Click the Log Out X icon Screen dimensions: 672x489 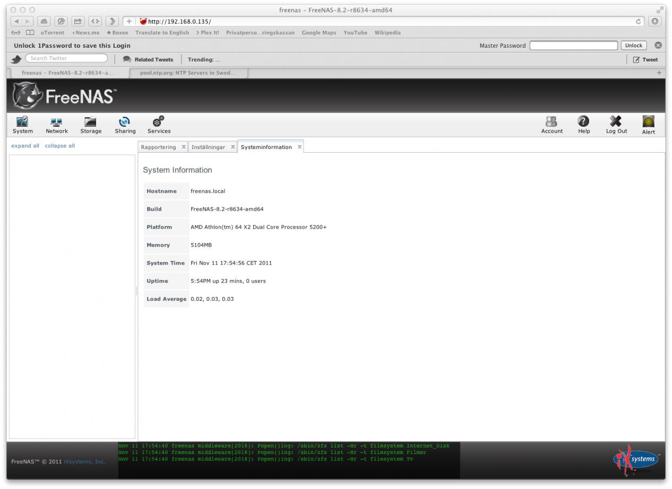click(x=616, y=125)
